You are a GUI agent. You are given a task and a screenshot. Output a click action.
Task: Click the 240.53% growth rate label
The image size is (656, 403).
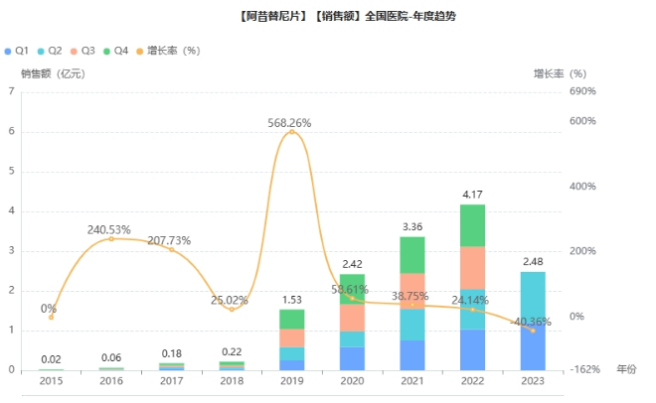point(108,230)
